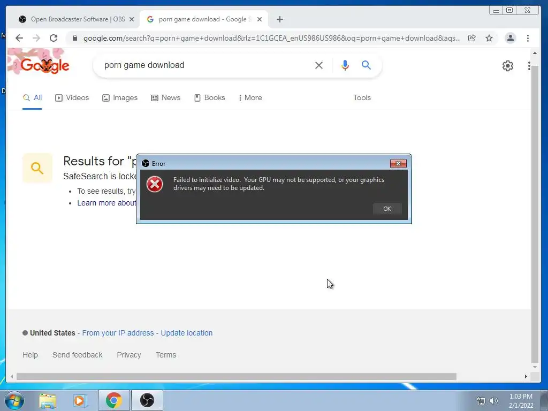Click the horizontal scrollbar thumb
548x411 pixels.
point(236,376)
